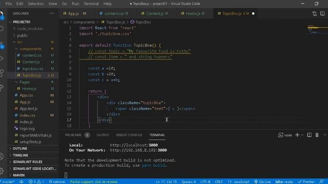Open topicbox.css in the explorer
Viewport: 328px width, 184px height.
pos(33,68)
